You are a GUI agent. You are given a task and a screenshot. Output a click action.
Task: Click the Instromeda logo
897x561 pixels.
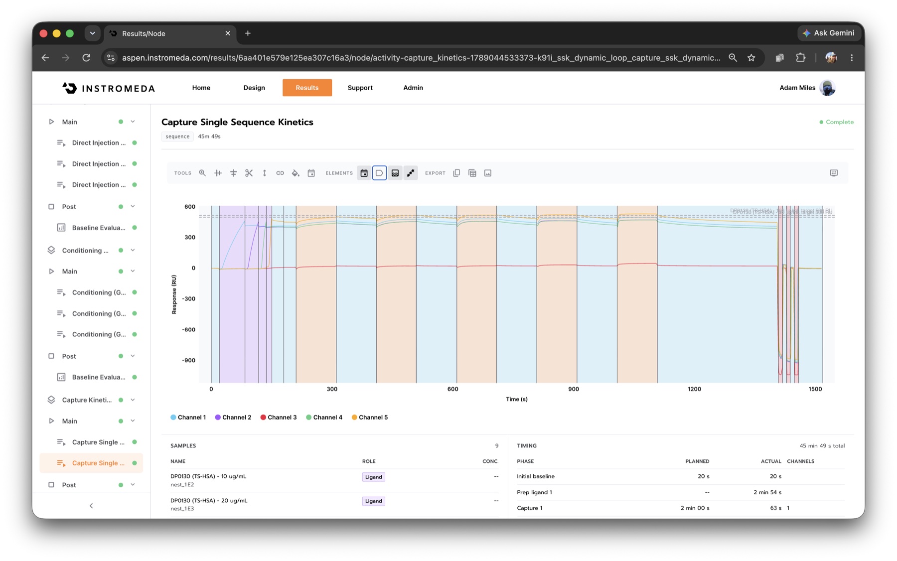tap(109, 88)
